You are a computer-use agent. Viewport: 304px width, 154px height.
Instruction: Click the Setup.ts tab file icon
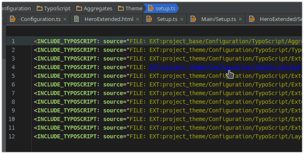point(149,19)
